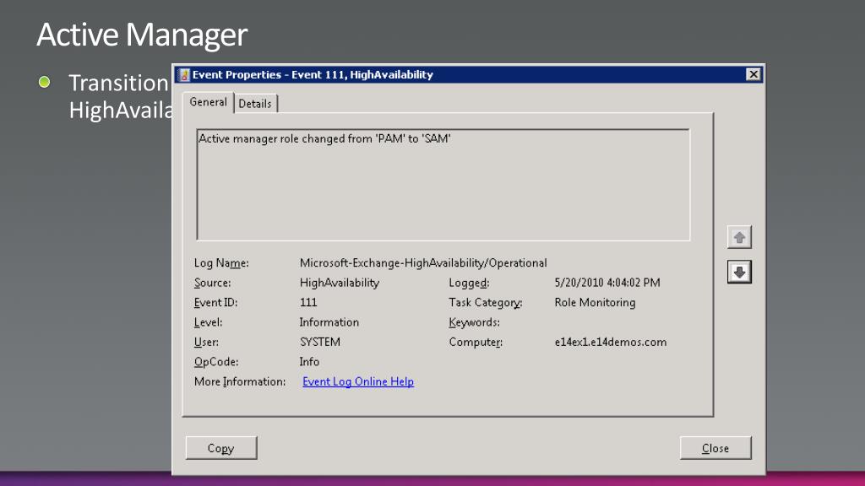Switch to the General tab

pos(208,102)
